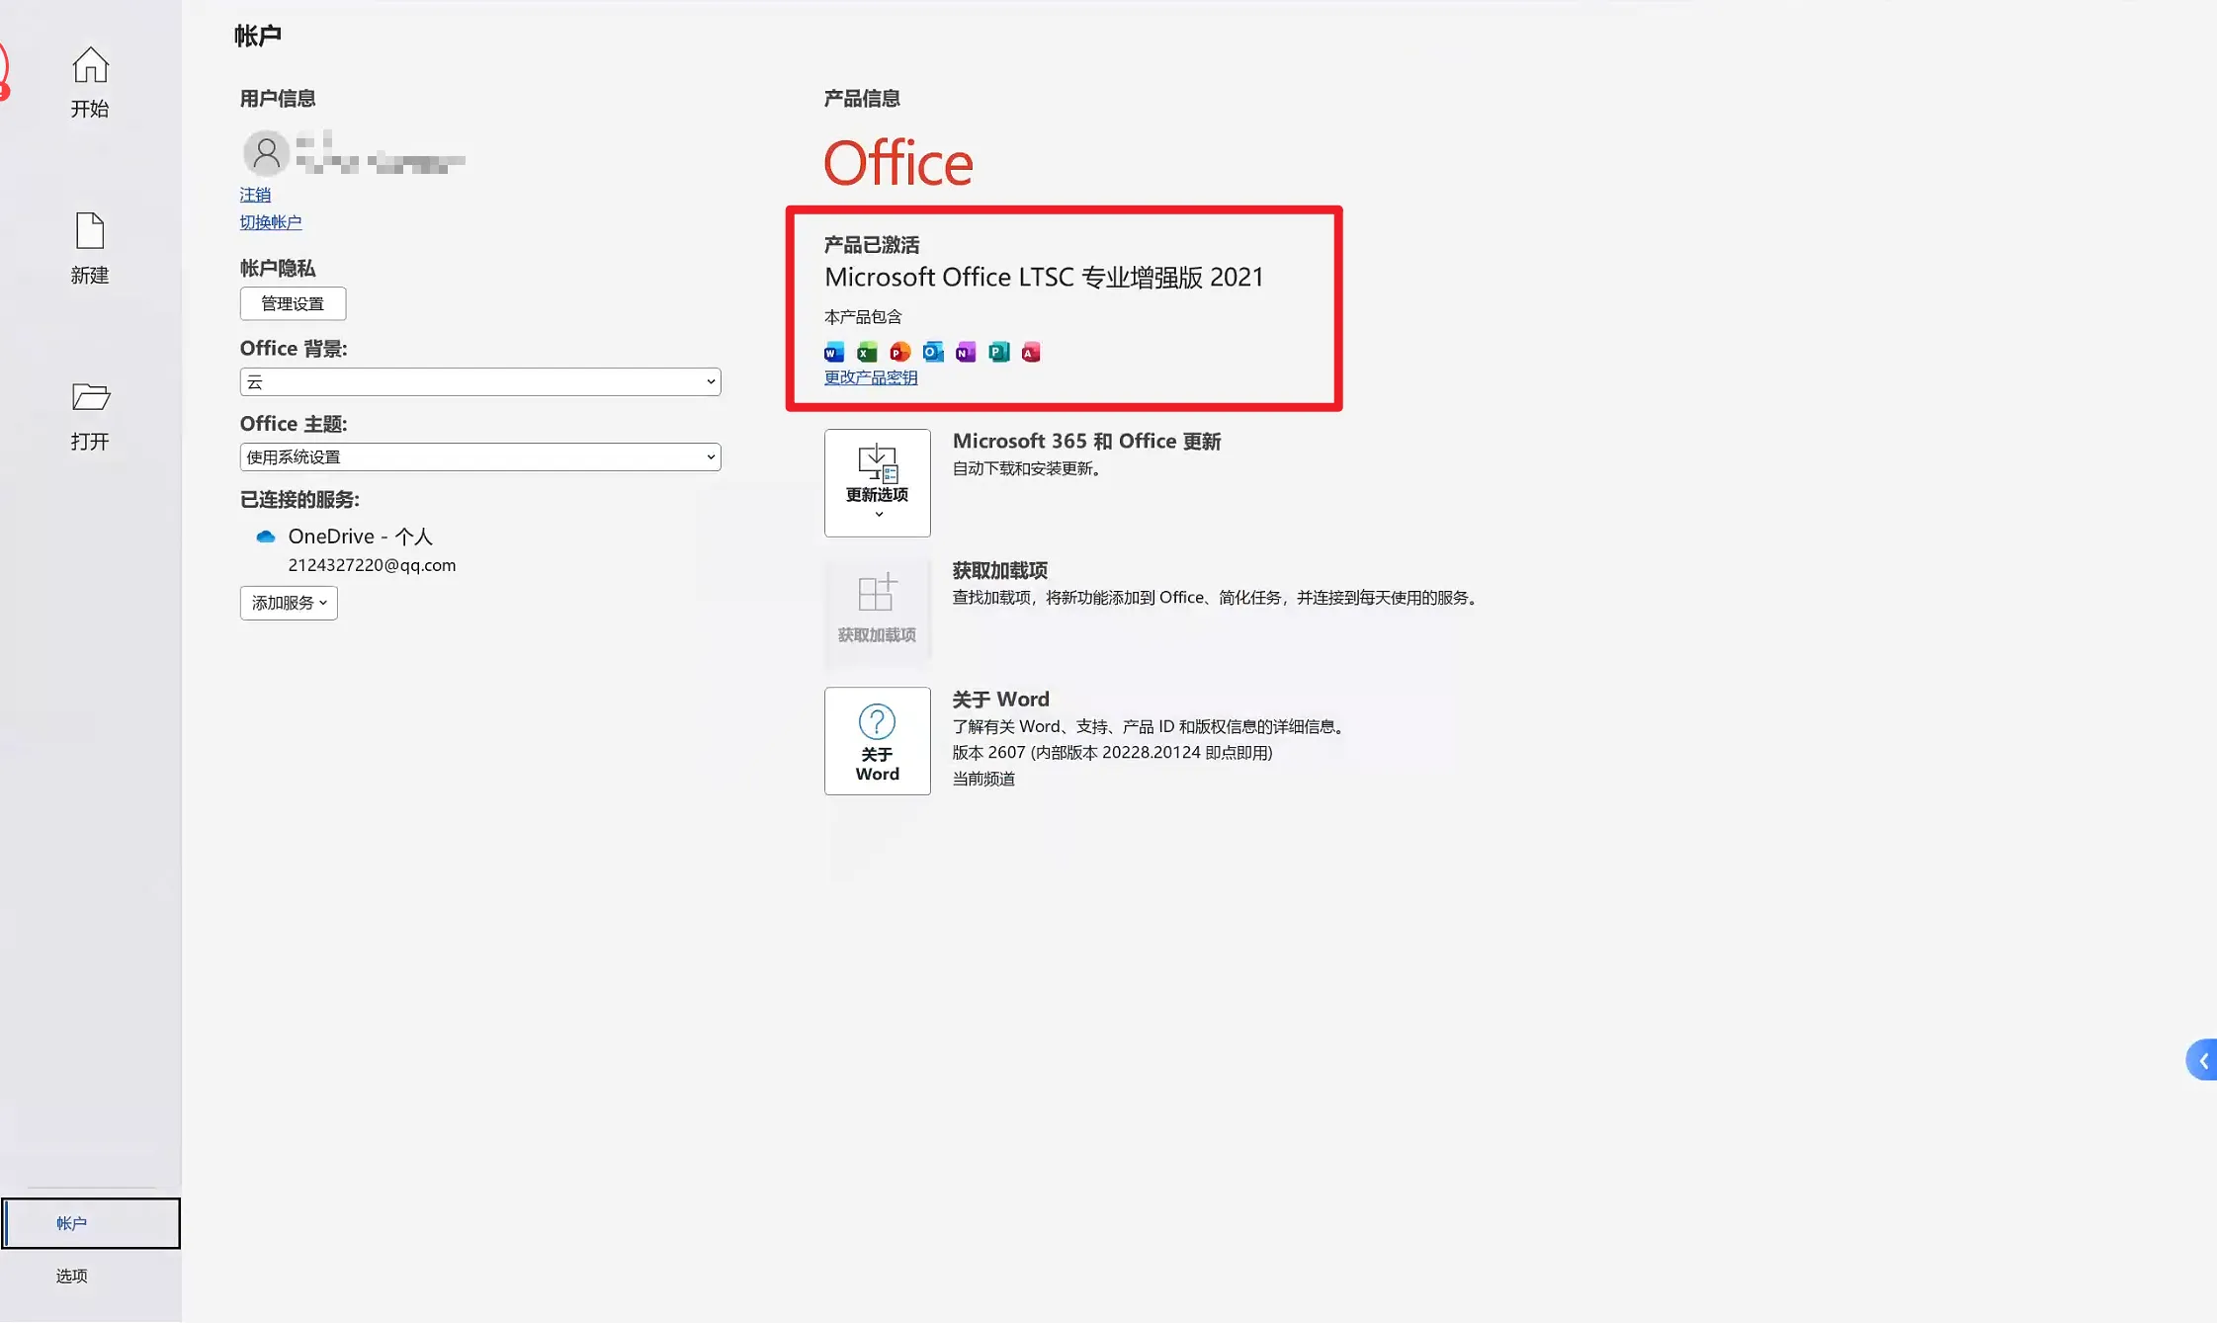Click the OneDrive - 个人 service entry
The height and width of the screenshot is (1323, 2217).
pos(361,537)
